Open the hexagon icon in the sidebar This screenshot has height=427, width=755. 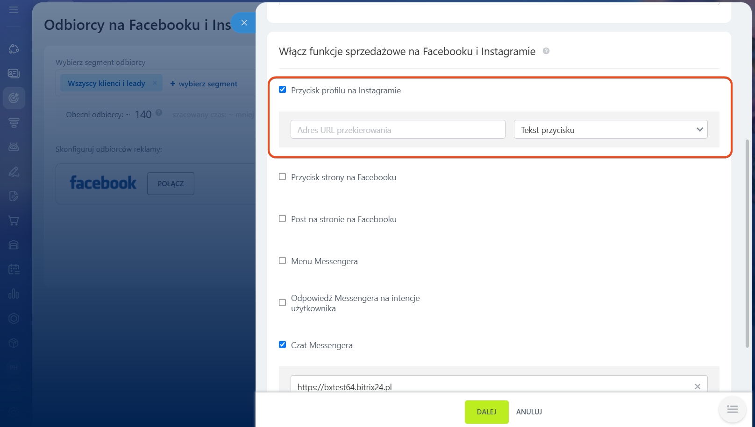pyautogui.click(x=14, y=318)
